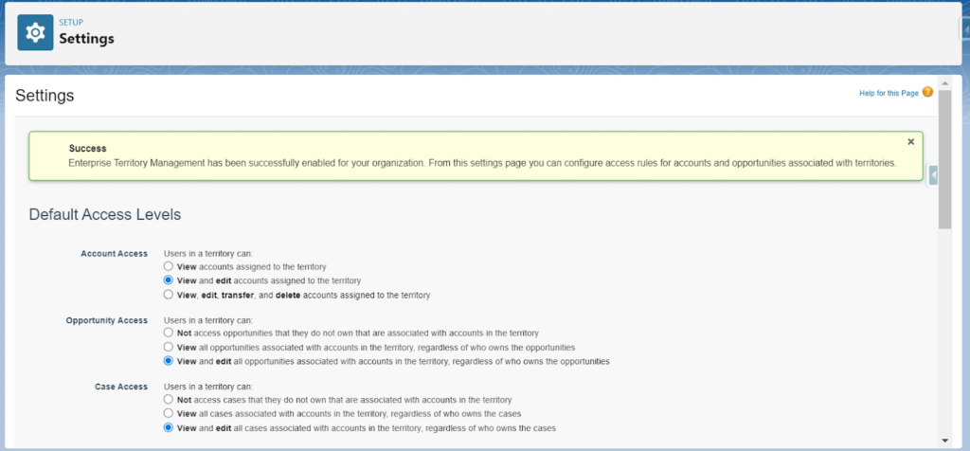Select View and edit accounts option
This screenshot has width=970, height=451.
pos(169,281)
